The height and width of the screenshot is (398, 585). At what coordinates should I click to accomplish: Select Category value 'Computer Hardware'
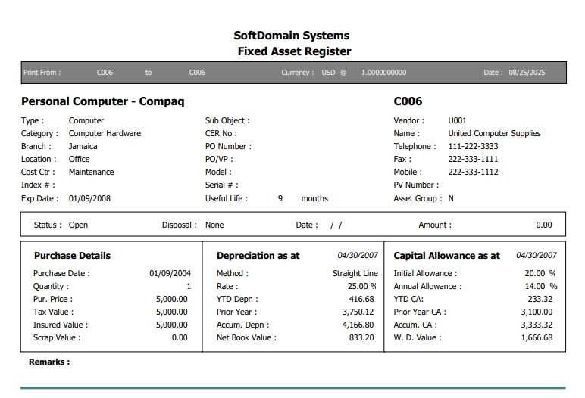tap(105, 133)
